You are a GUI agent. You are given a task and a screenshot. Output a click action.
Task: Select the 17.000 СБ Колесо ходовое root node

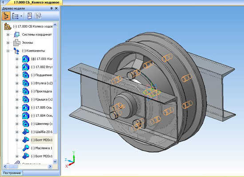click(x=33, y=27)
